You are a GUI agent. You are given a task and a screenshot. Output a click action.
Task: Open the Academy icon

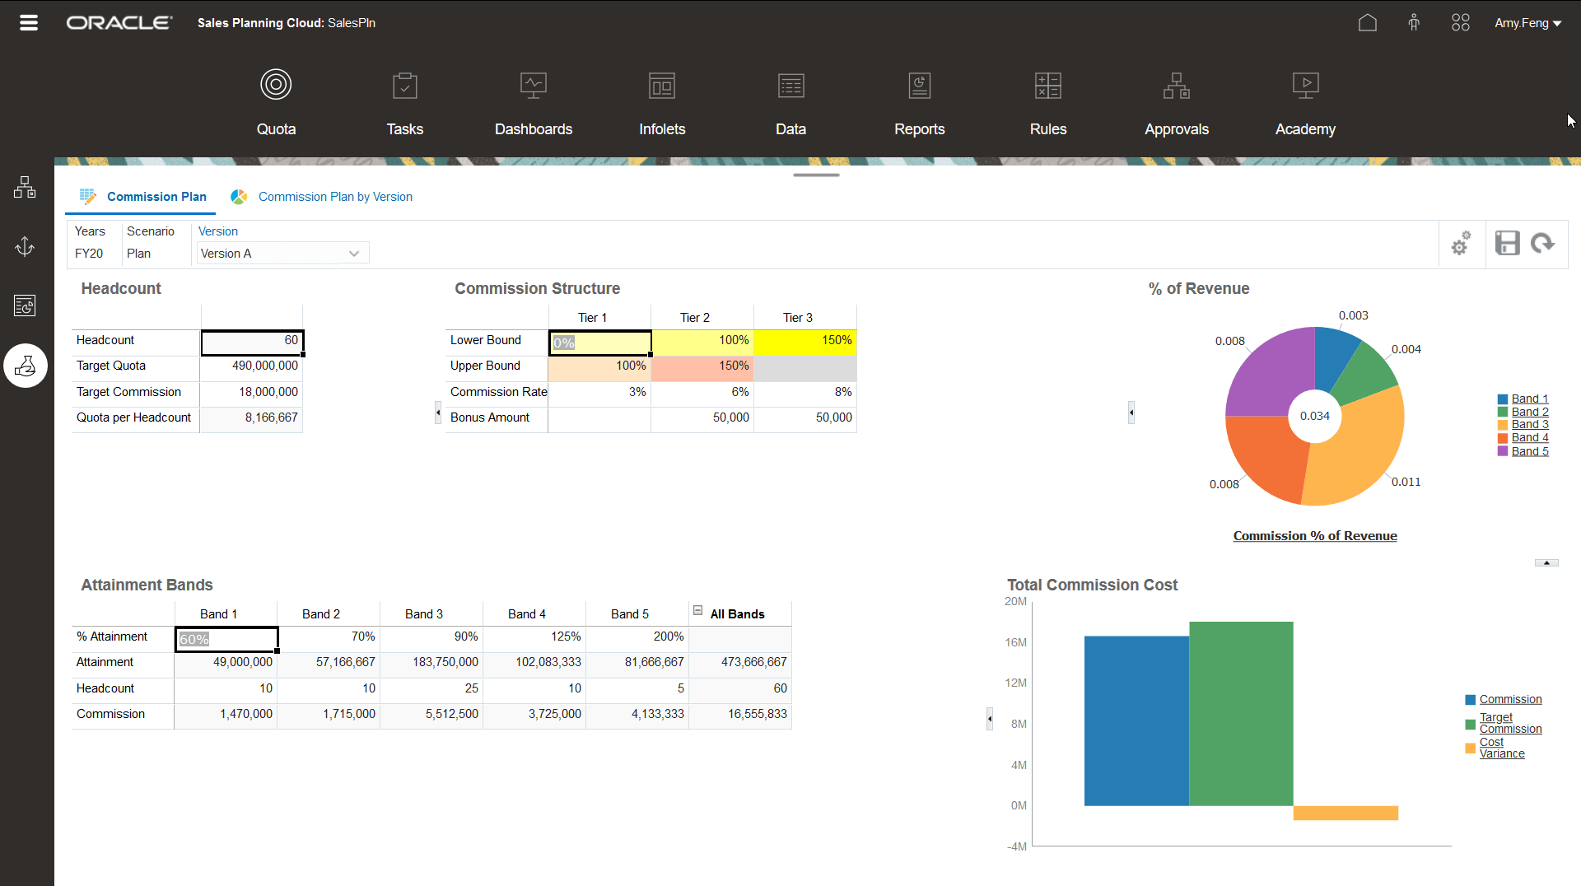pyautogui.click(x=1304, y=85)
